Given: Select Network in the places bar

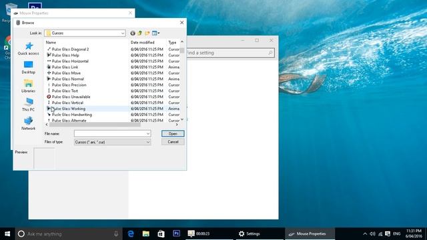Looking at the screenshot, I should pyautogui.click(x=28, y=123).
